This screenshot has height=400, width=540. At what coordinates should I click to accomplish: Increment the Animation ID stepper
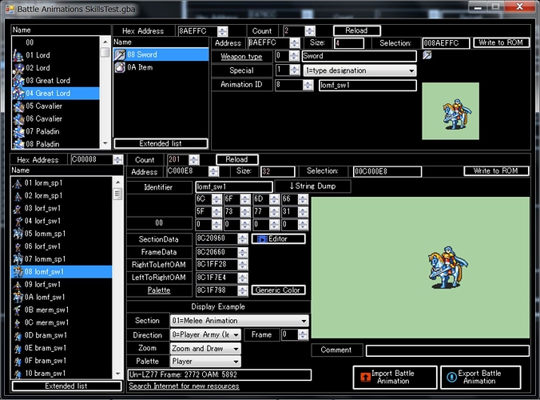click(x=308, y=82)
